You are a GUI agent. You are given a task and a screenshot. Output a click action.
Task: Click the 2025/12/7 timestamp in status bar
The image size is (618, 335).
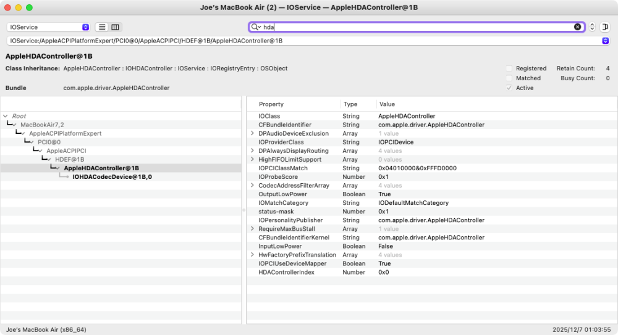click(x=582, y=330)
